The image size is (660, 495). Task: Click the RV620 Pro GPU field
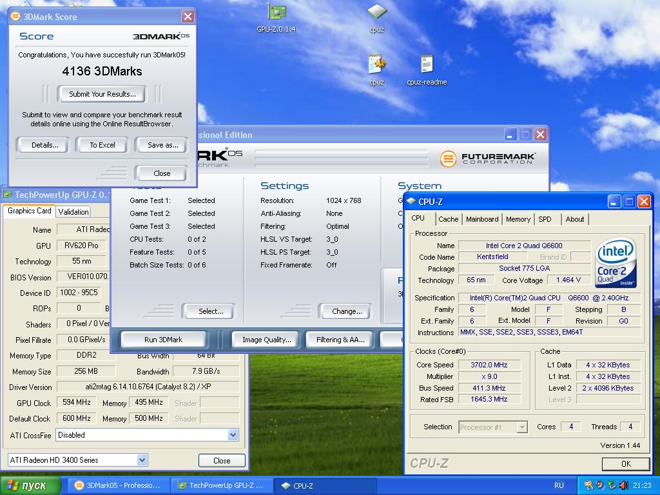81,246
